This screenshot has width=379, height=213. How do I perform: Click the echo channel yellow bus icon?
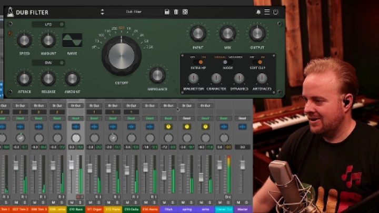tap(205, 127)
